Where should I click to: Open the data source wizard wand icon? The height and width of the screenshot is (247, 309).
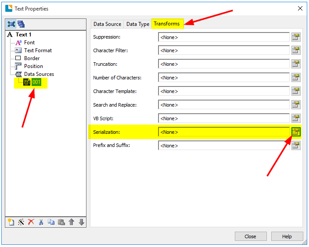[21, 222]
